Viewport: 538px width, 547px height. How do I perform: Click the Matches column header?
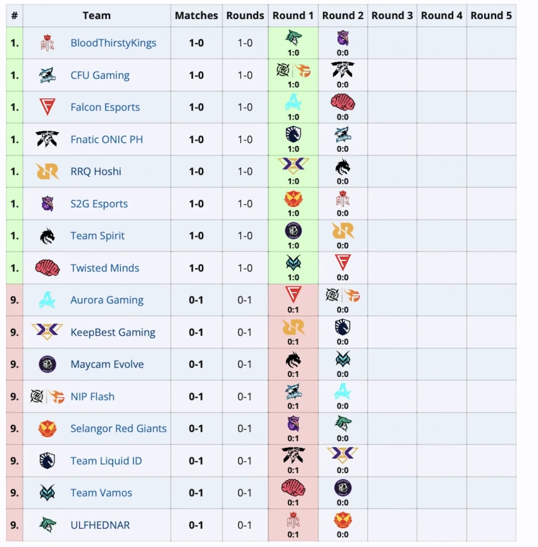click(196, 15)
